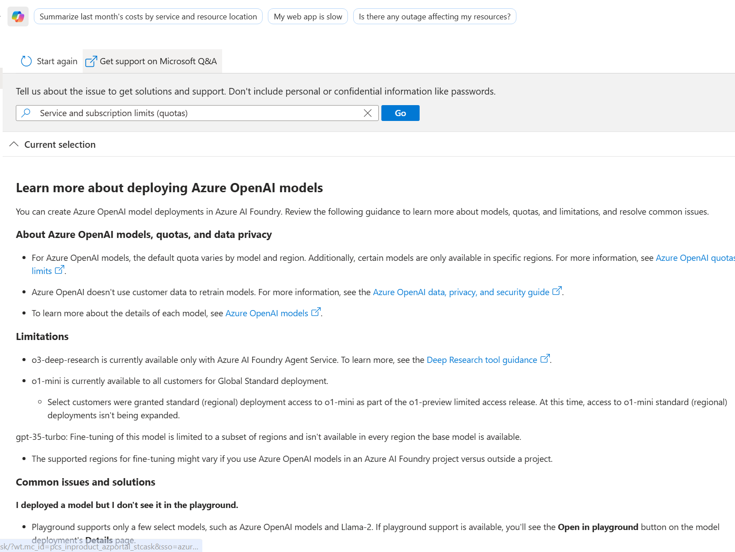Click the issue description search field
735x552 pixels.
tap(197, 113)
